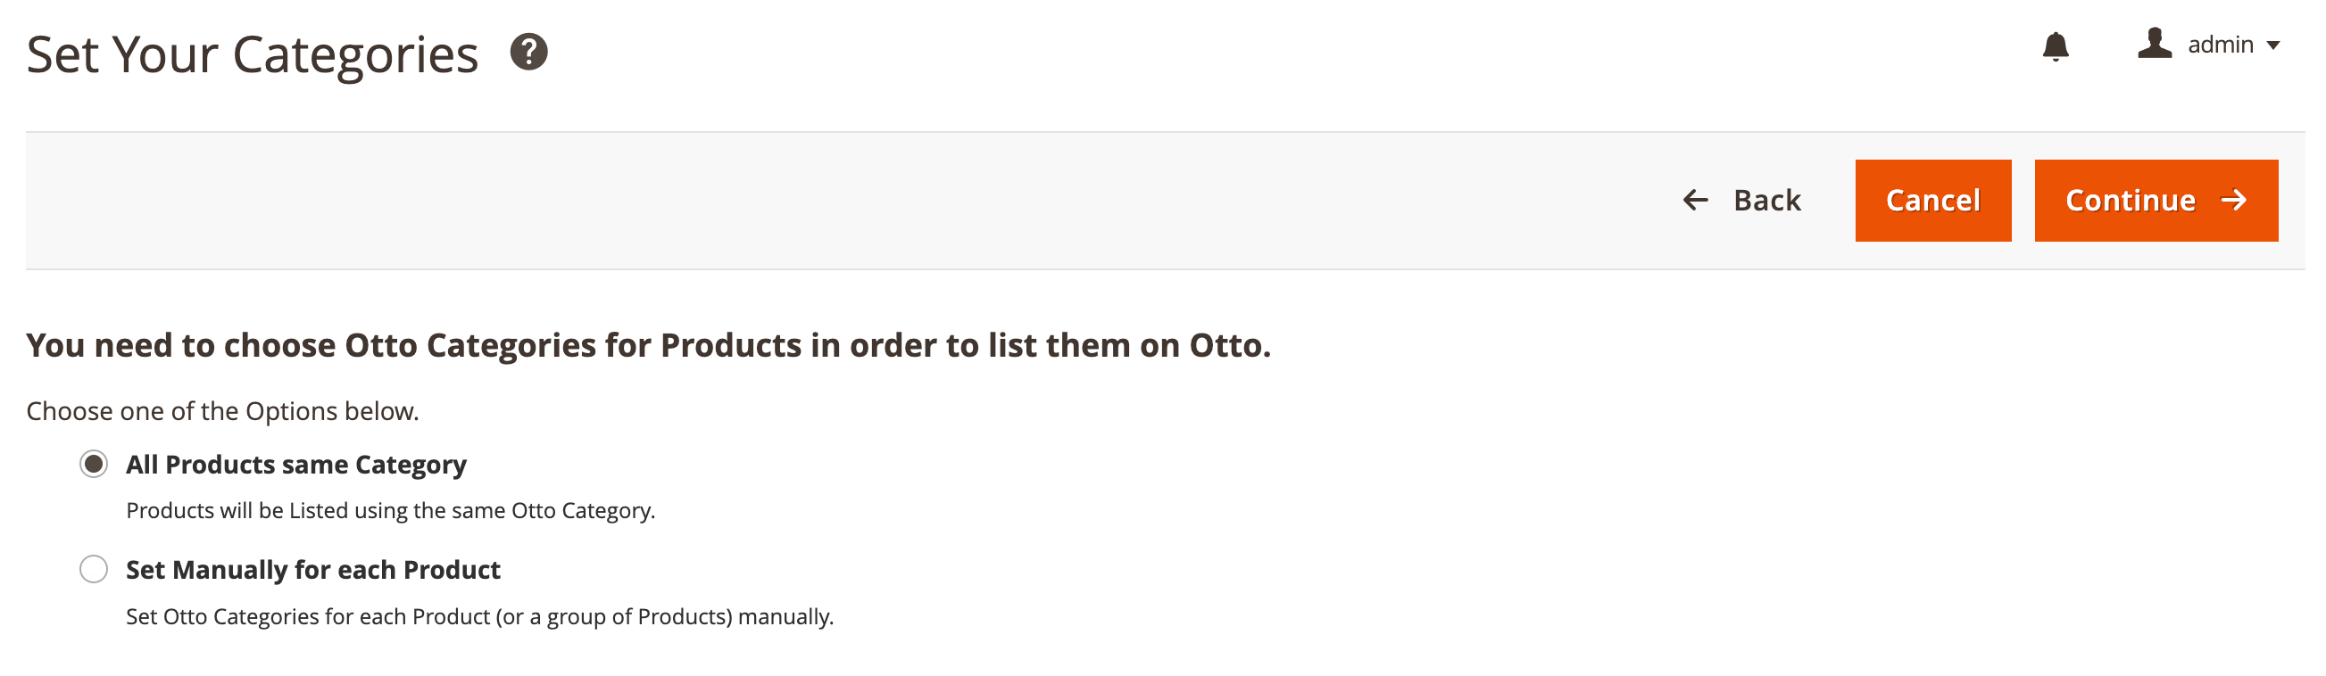Open Magento notifications from the bell

coord(2058,47)
